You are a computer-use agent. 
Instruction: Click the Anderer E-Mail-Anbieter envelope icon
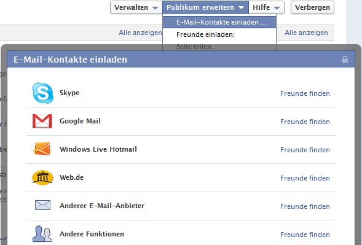tap(42, 205)
